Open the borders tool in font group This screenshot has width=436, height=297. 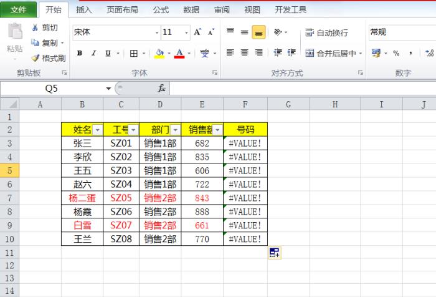point(134,54)
